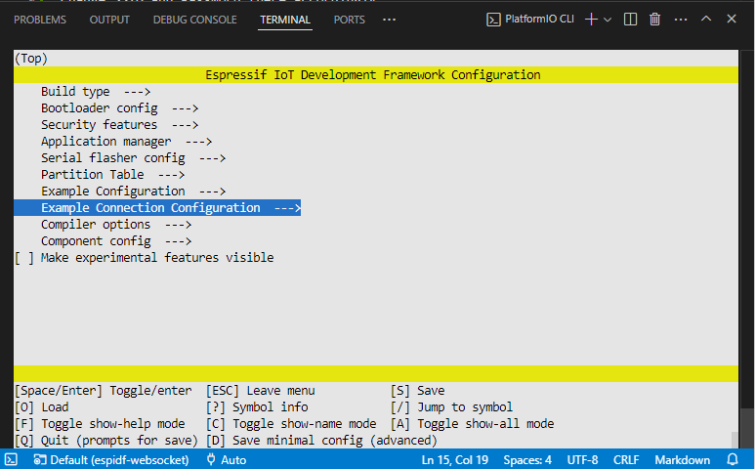The image size is (755, 469).
Task: Create a new terminal with plus icon
Action: 591,20
